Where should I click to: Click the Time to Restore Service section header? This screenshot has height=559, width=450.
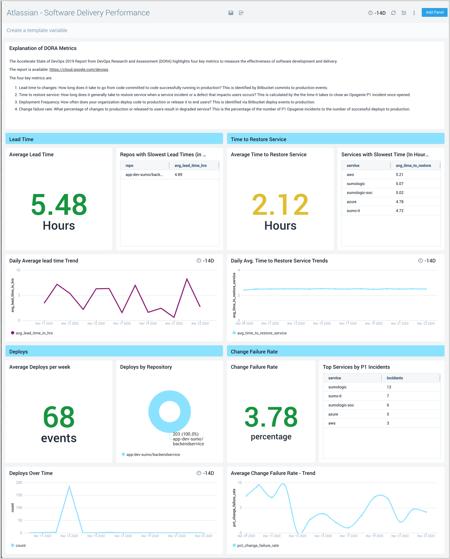click(x=335, y=139)
